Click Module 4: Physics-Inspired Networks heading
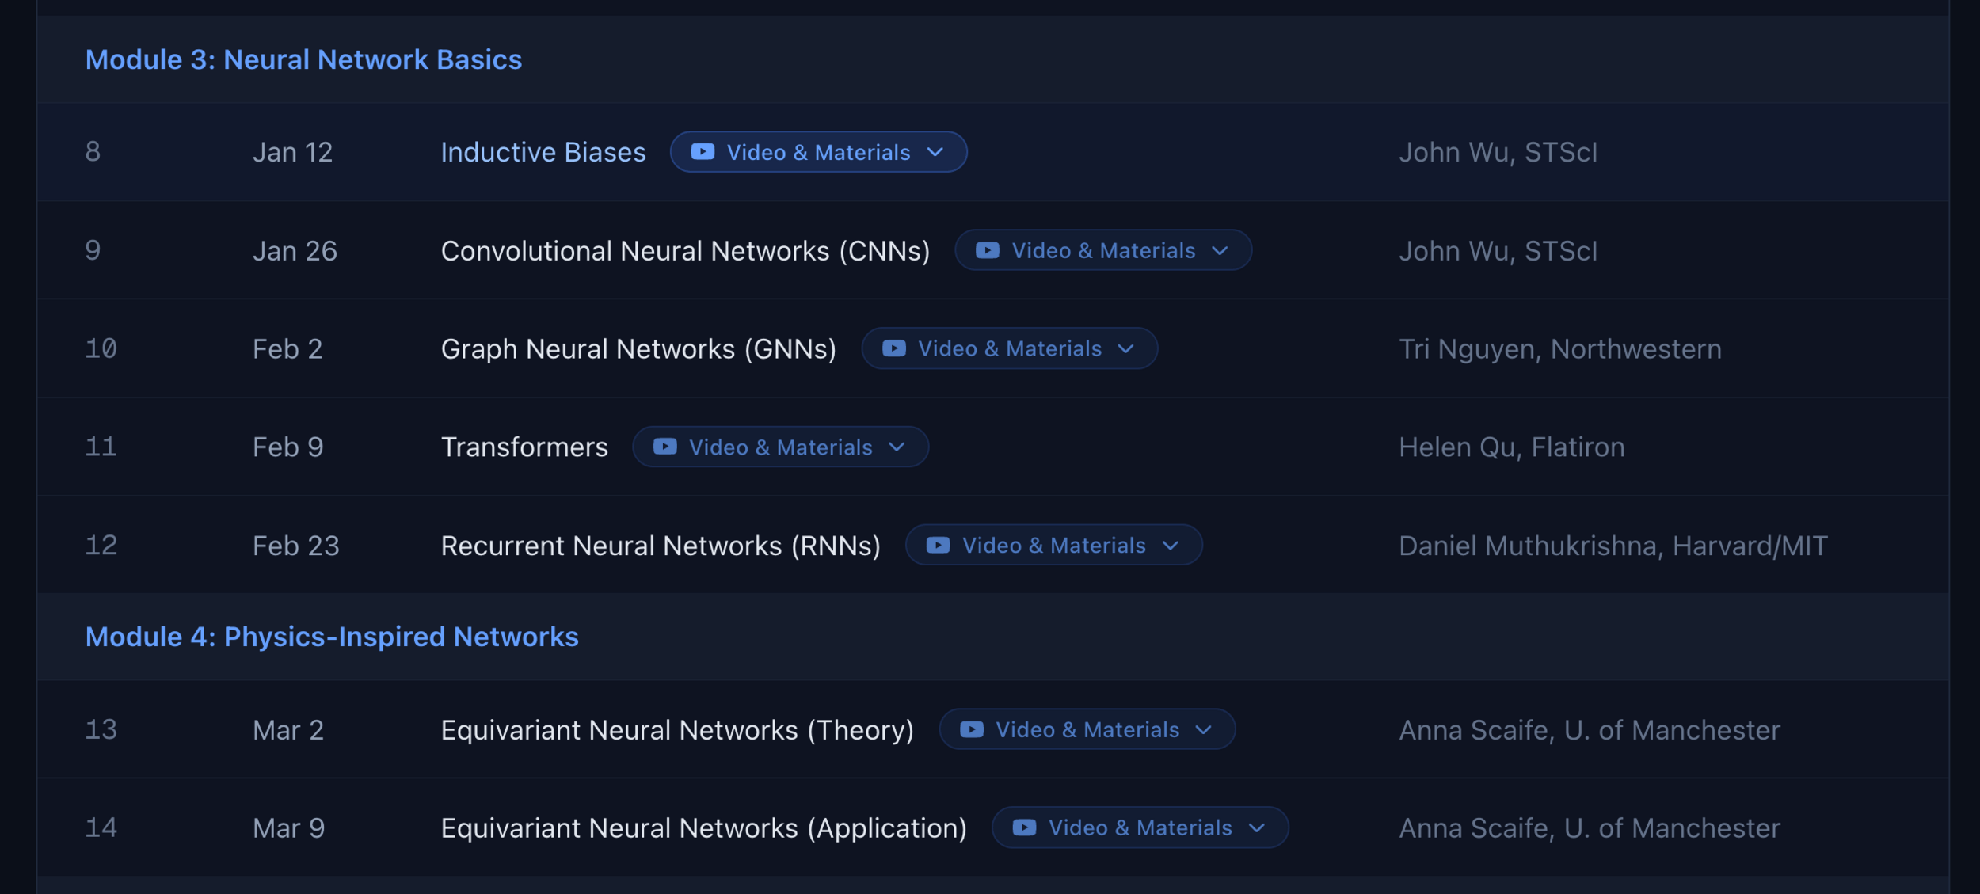 (x=332, y=637)
